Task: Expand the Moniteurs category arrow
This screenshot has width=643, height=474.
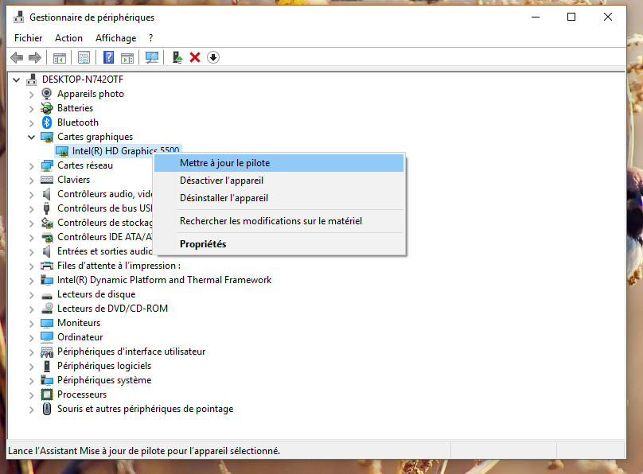Action: (x=32, y=323)
